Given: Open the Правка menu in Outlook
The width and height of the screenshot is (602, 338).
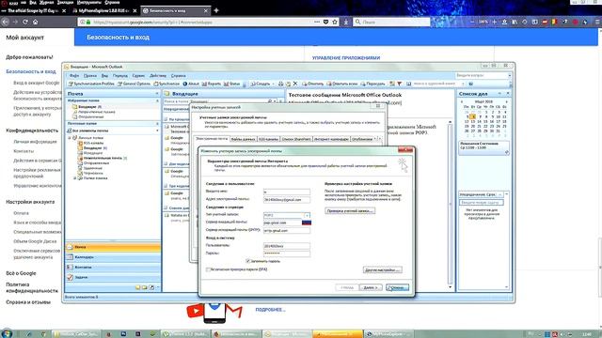Looking at the screenshot, I should point(90,76).
